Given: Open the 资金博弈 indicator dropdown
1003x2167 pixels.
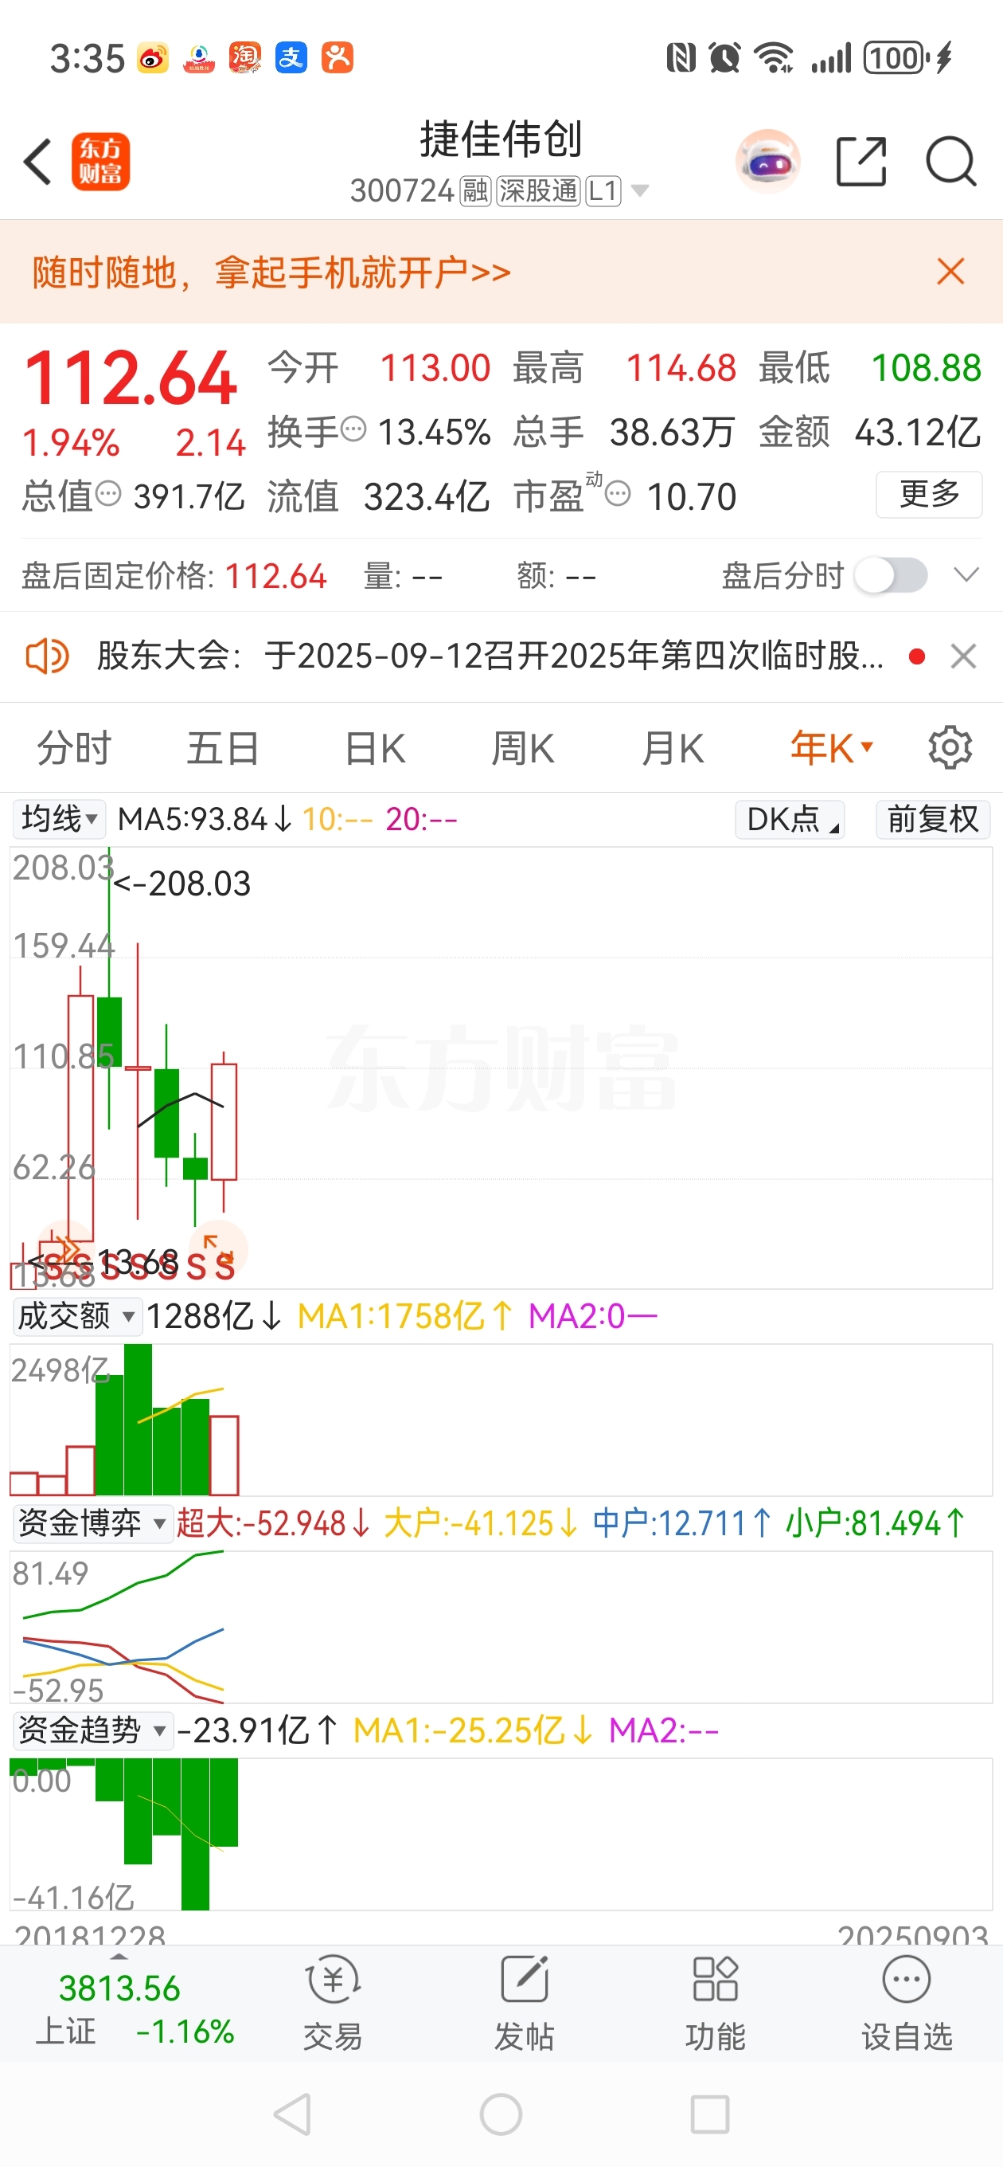Looking at the screenshot, I should (x=92, y=1522).
